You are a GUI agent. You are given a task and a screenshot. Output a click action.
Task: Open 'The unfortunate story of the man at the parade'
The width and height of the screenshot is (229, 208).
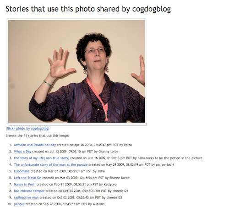point(51,165)
